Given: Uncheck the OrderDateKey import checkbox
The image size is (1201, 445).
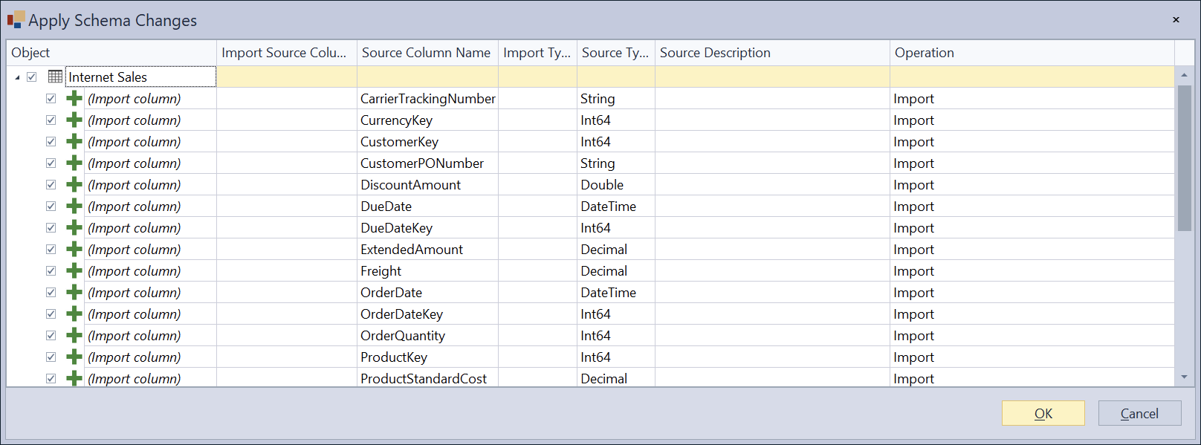Looking at the screenshot, I should [x=51, y=314].
